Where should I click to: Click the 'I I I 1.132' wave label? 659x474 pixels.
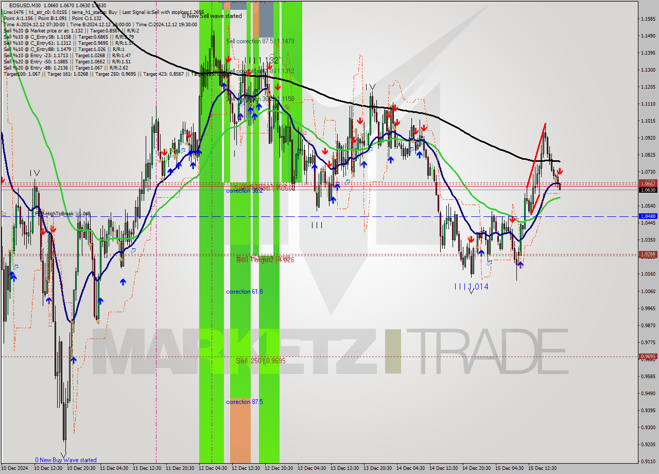pyautogui.click(x=261, y=60)
